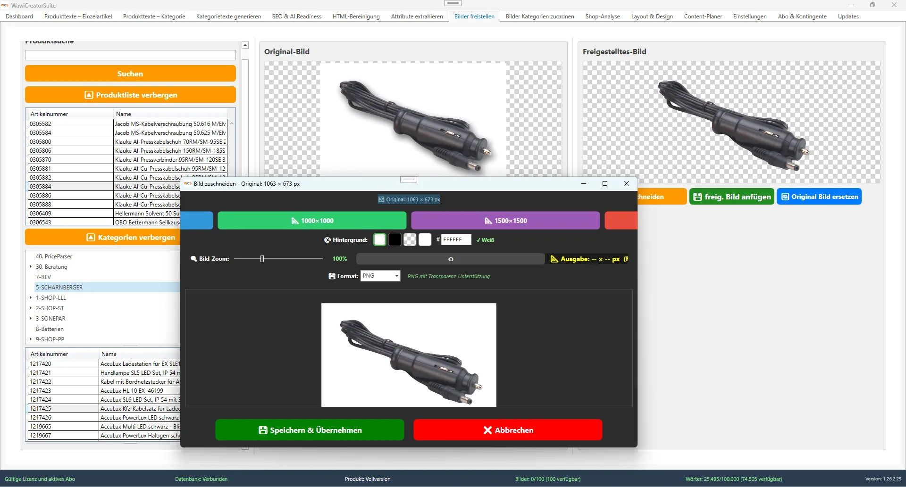Viewport: 906px width, 487px height.
Task: Expand the '30. Beratung' category node
Action: point(31,267)
